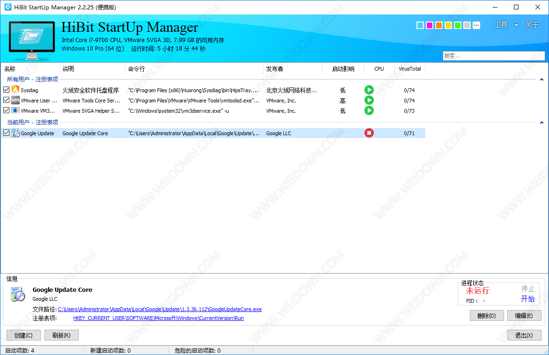Click the green running icon for VMware VM3

(x=369, y=110)
